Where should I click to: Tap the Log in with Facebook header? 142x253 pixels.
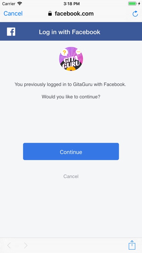(x=70, y=32)
